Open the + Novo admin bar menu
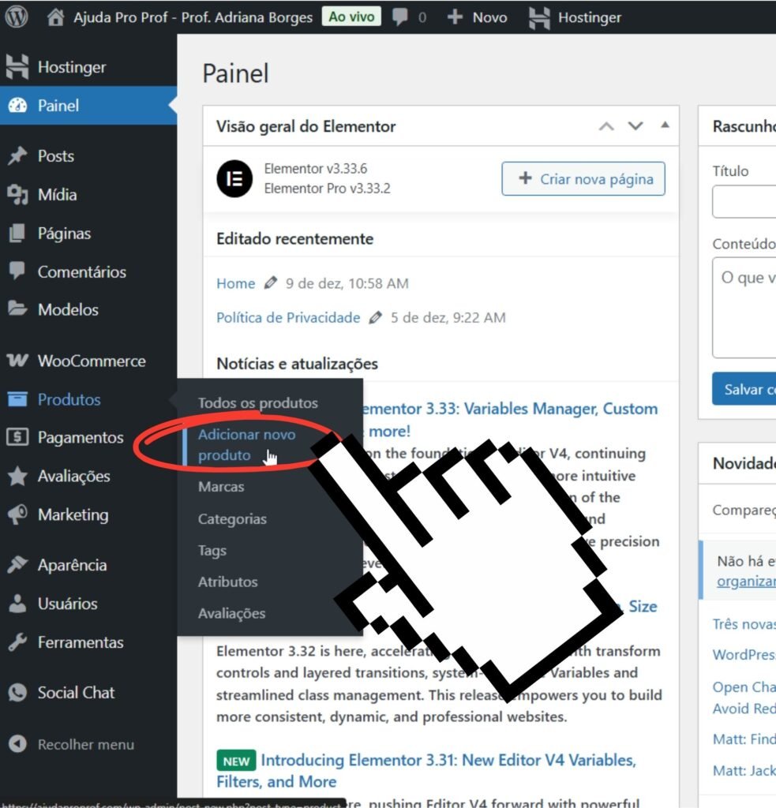Viewport: 776px width, 808px height. (x=478, y=17)
